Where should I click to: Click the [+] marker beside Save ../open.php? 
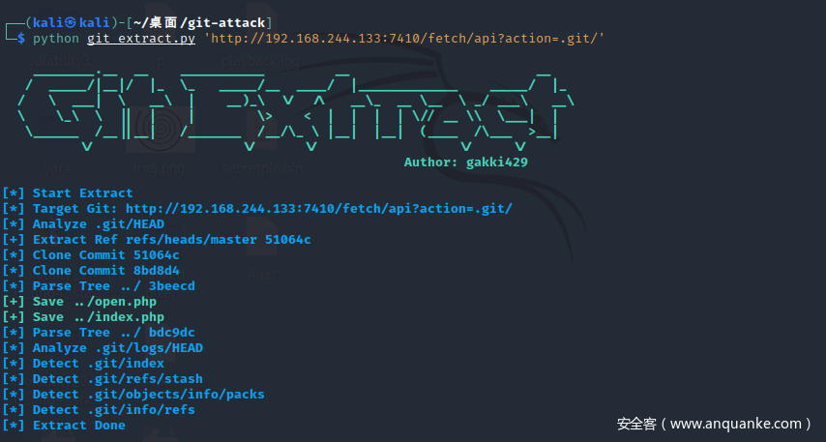14,302
